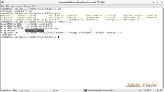
Task: Click the digest.bat file name
Action: point(72,15)
